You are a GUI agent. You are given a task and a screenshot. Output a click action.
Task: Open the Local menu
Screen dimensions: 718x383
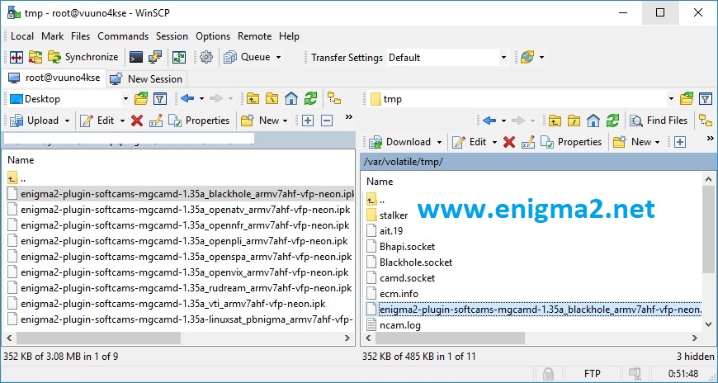click(x=22, y=36)
